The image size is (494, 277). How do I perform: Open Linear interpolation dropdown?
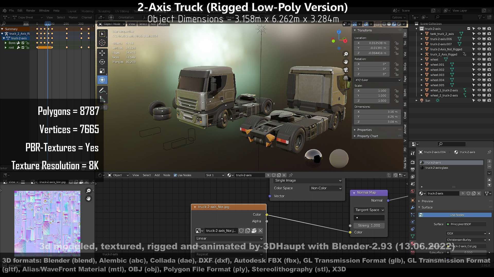tap(228, 239)
